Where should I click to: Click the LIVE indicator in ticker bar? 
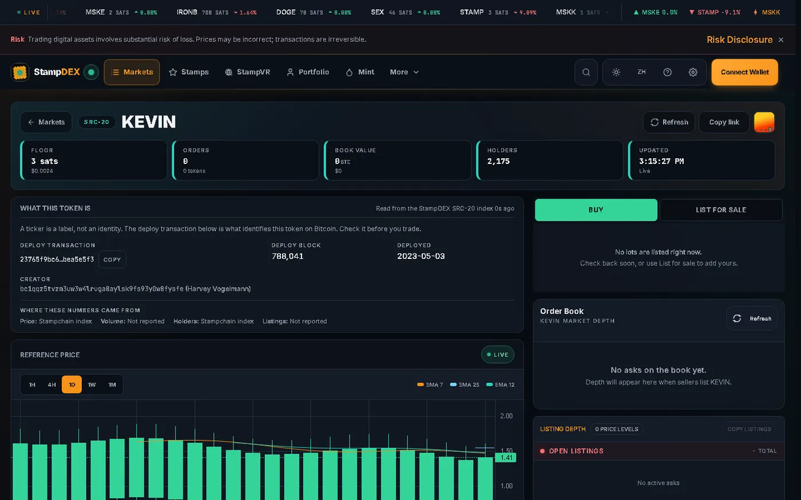pyautogui.click(x=29, y=12)
